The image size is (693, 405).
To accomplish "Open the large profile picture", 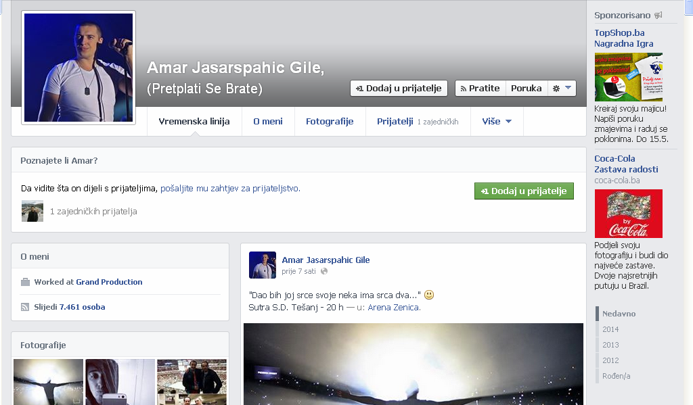I will point(79,68).
